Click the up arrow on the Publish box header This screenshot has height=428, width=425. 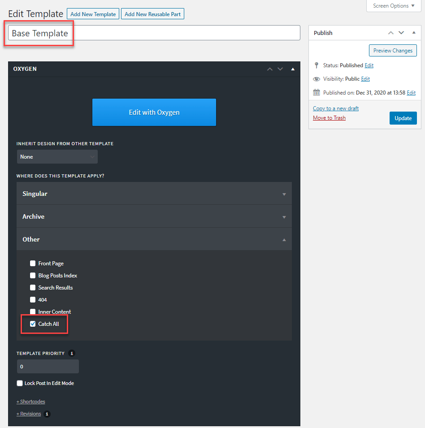click(390, 32)
